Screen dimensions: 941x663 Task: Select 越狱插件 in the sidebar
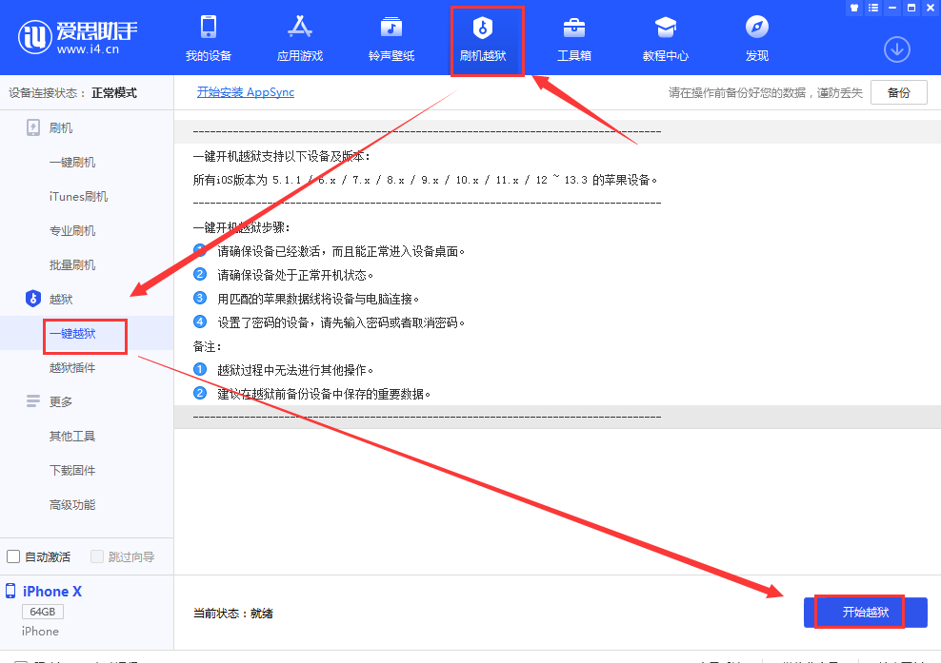72,367
